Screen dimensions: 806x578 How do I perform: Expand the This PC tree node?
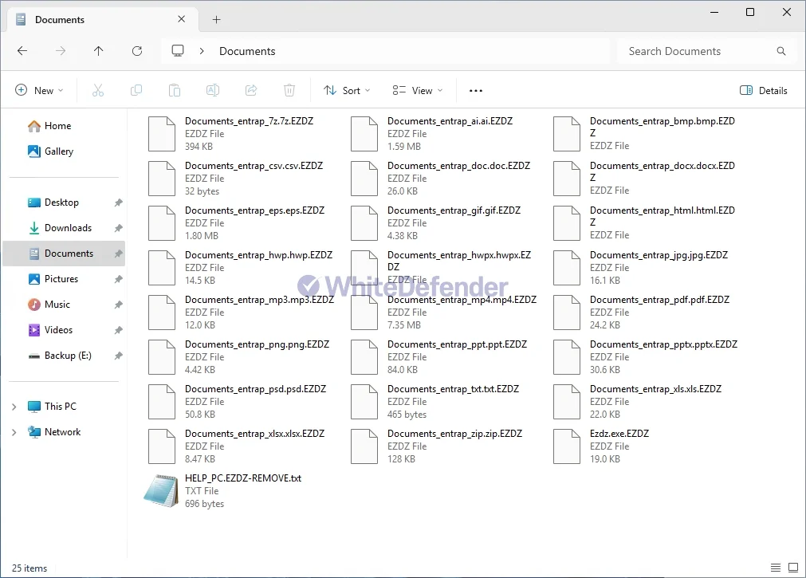pyautogui.click(x=14, y=407)
